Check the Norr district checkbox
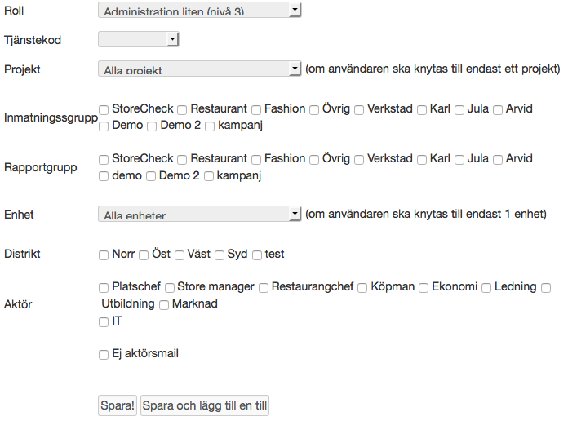Image resolution: width=568 pixels, height=425 pixels. [x=104, y=255]
